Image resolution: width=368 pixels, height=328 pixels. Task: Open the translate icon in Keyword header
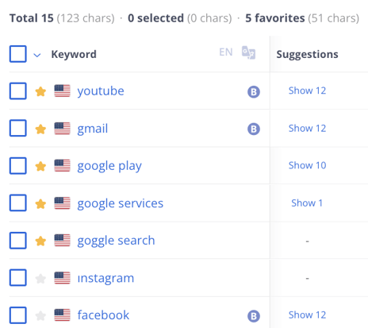pyautogui.click(x=248, y=52)
